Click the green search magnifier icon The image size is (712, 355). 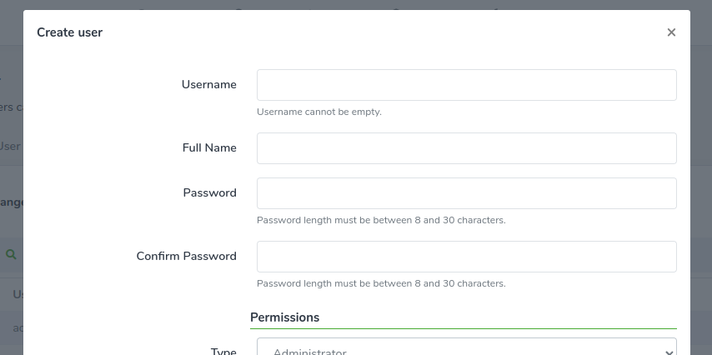pos(11,254)
